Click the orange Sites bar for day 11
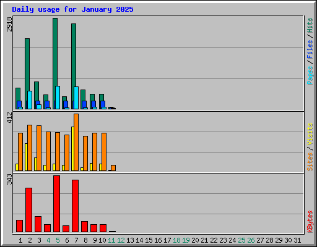Image resolution: width=317 pixels, height=247 pixels. (x=113, y=168)
